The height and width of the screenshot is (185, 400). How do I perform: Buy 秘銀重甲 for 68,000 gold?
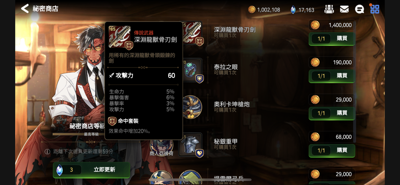pyautogui.click(x=332, y=150)
